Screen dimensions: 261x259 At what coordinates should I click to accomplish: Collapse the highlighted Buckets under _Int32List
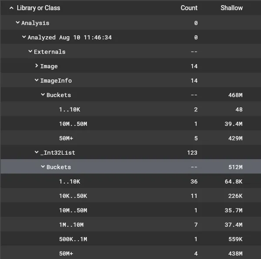[43, 167]
